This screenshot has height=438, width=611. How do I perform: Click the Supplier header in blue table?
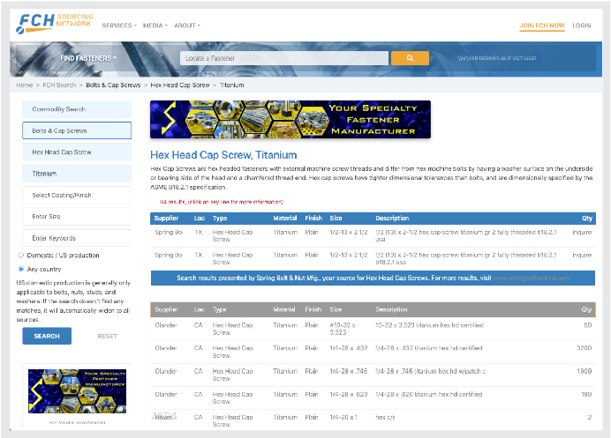(166, 219)
